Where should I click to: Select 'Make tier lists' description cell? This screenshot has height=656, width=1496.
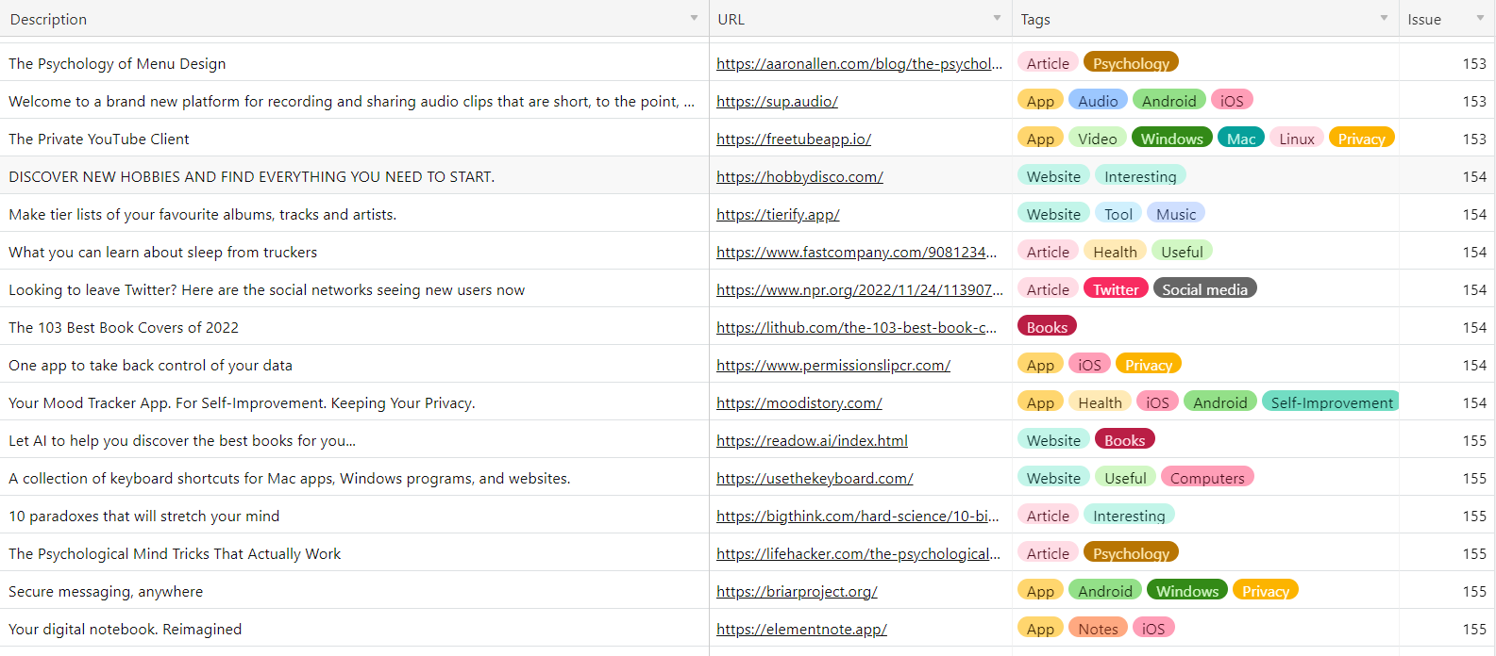click(354, 213)
